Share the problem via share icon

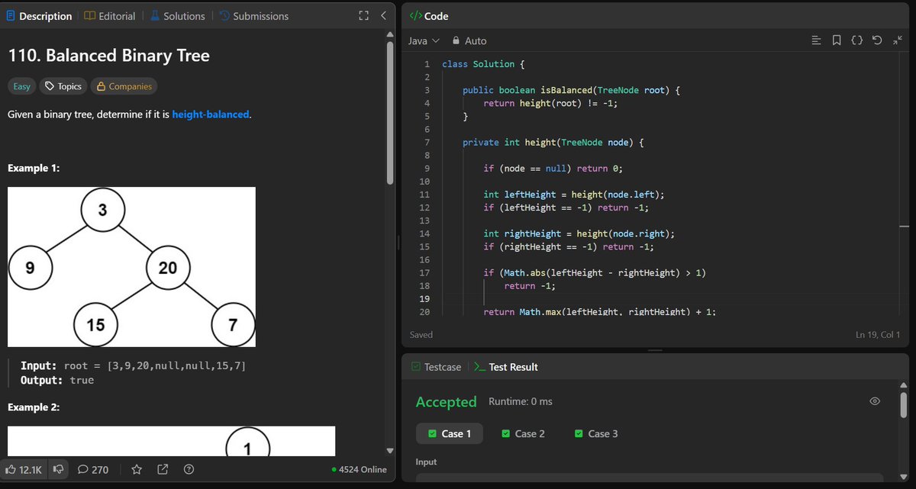[163, 469]
